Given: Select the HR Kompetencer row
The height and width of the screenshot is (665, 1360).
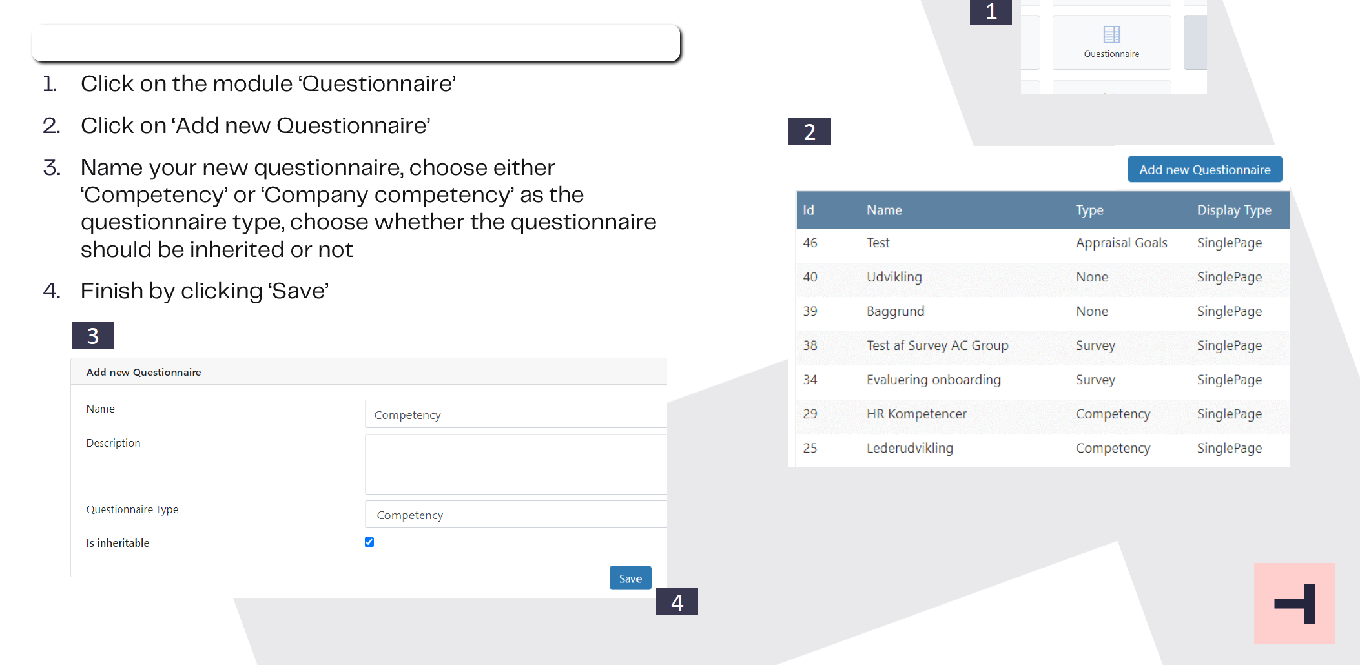Looking at the screenshot, I should click(1043, 414).
